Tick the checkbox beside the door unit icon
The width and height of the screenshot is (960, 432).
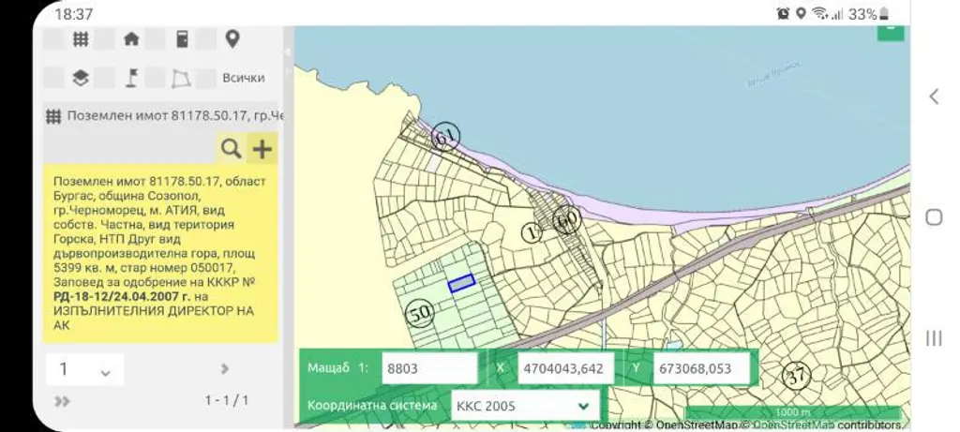[x=155, y=39]
